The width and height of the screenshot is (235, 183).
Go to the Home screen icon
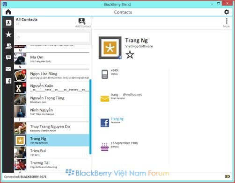(8, 12)
